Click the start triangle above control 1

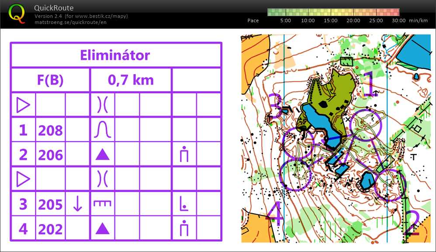click(x=23, y=105)
